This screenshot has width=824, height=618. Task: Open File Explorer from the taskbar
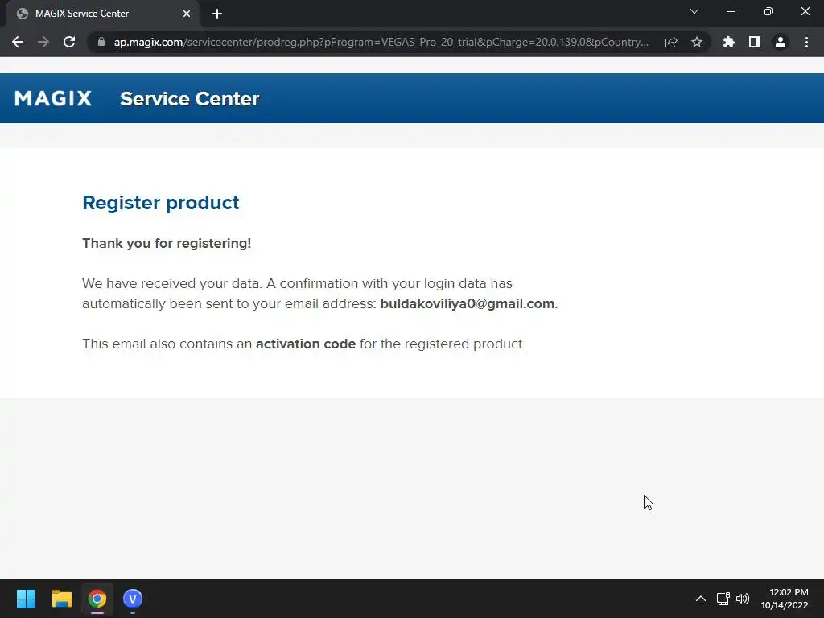(x=61, y=599)
